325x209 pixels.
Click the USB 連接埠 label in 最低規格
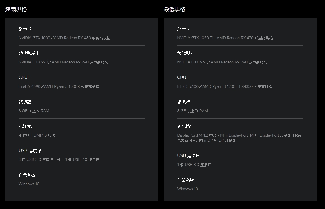[188, 156]
